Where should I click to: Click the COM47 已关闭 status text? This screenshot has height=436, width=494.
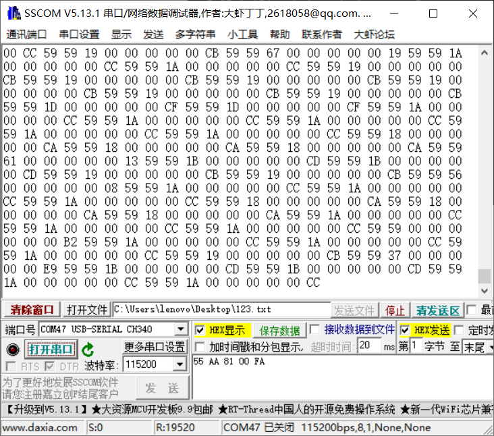coord(258,427)
